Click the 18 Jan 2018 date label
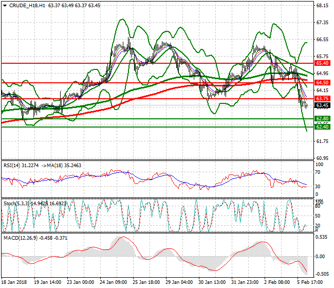The image size is (334, 288). [x=14, y=282]
